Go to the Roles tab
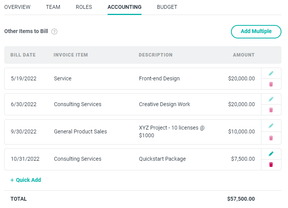Screen dimensions: 288x208 point(84,7)
